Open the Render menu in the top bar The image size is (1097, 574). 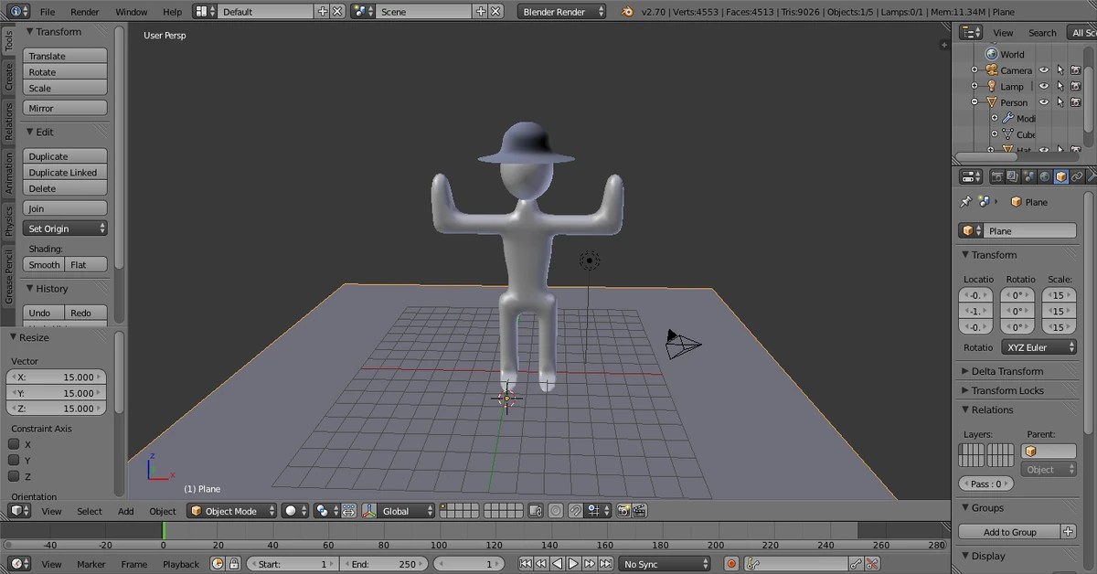85,12
